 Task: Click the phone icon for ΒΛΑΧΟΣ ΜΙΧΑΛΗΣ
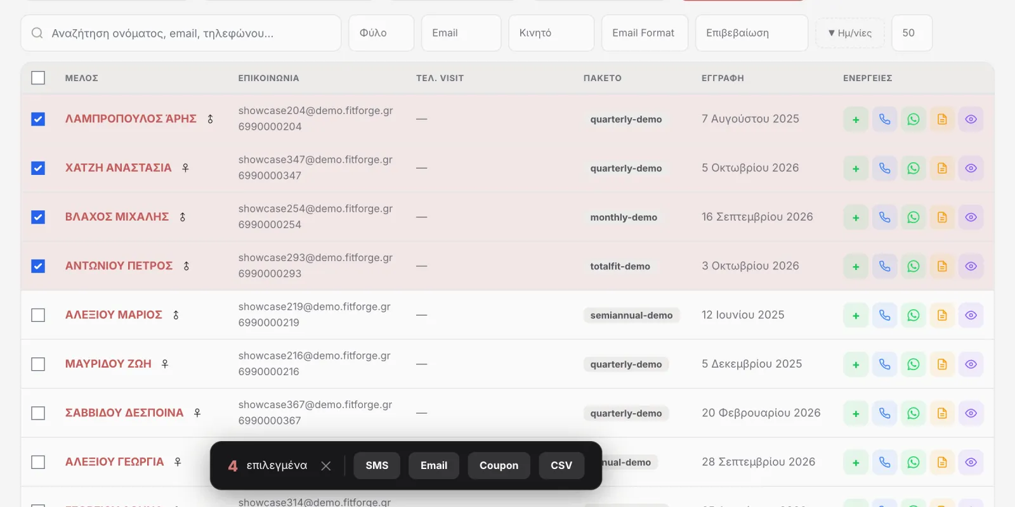click(x=884, y=217)
